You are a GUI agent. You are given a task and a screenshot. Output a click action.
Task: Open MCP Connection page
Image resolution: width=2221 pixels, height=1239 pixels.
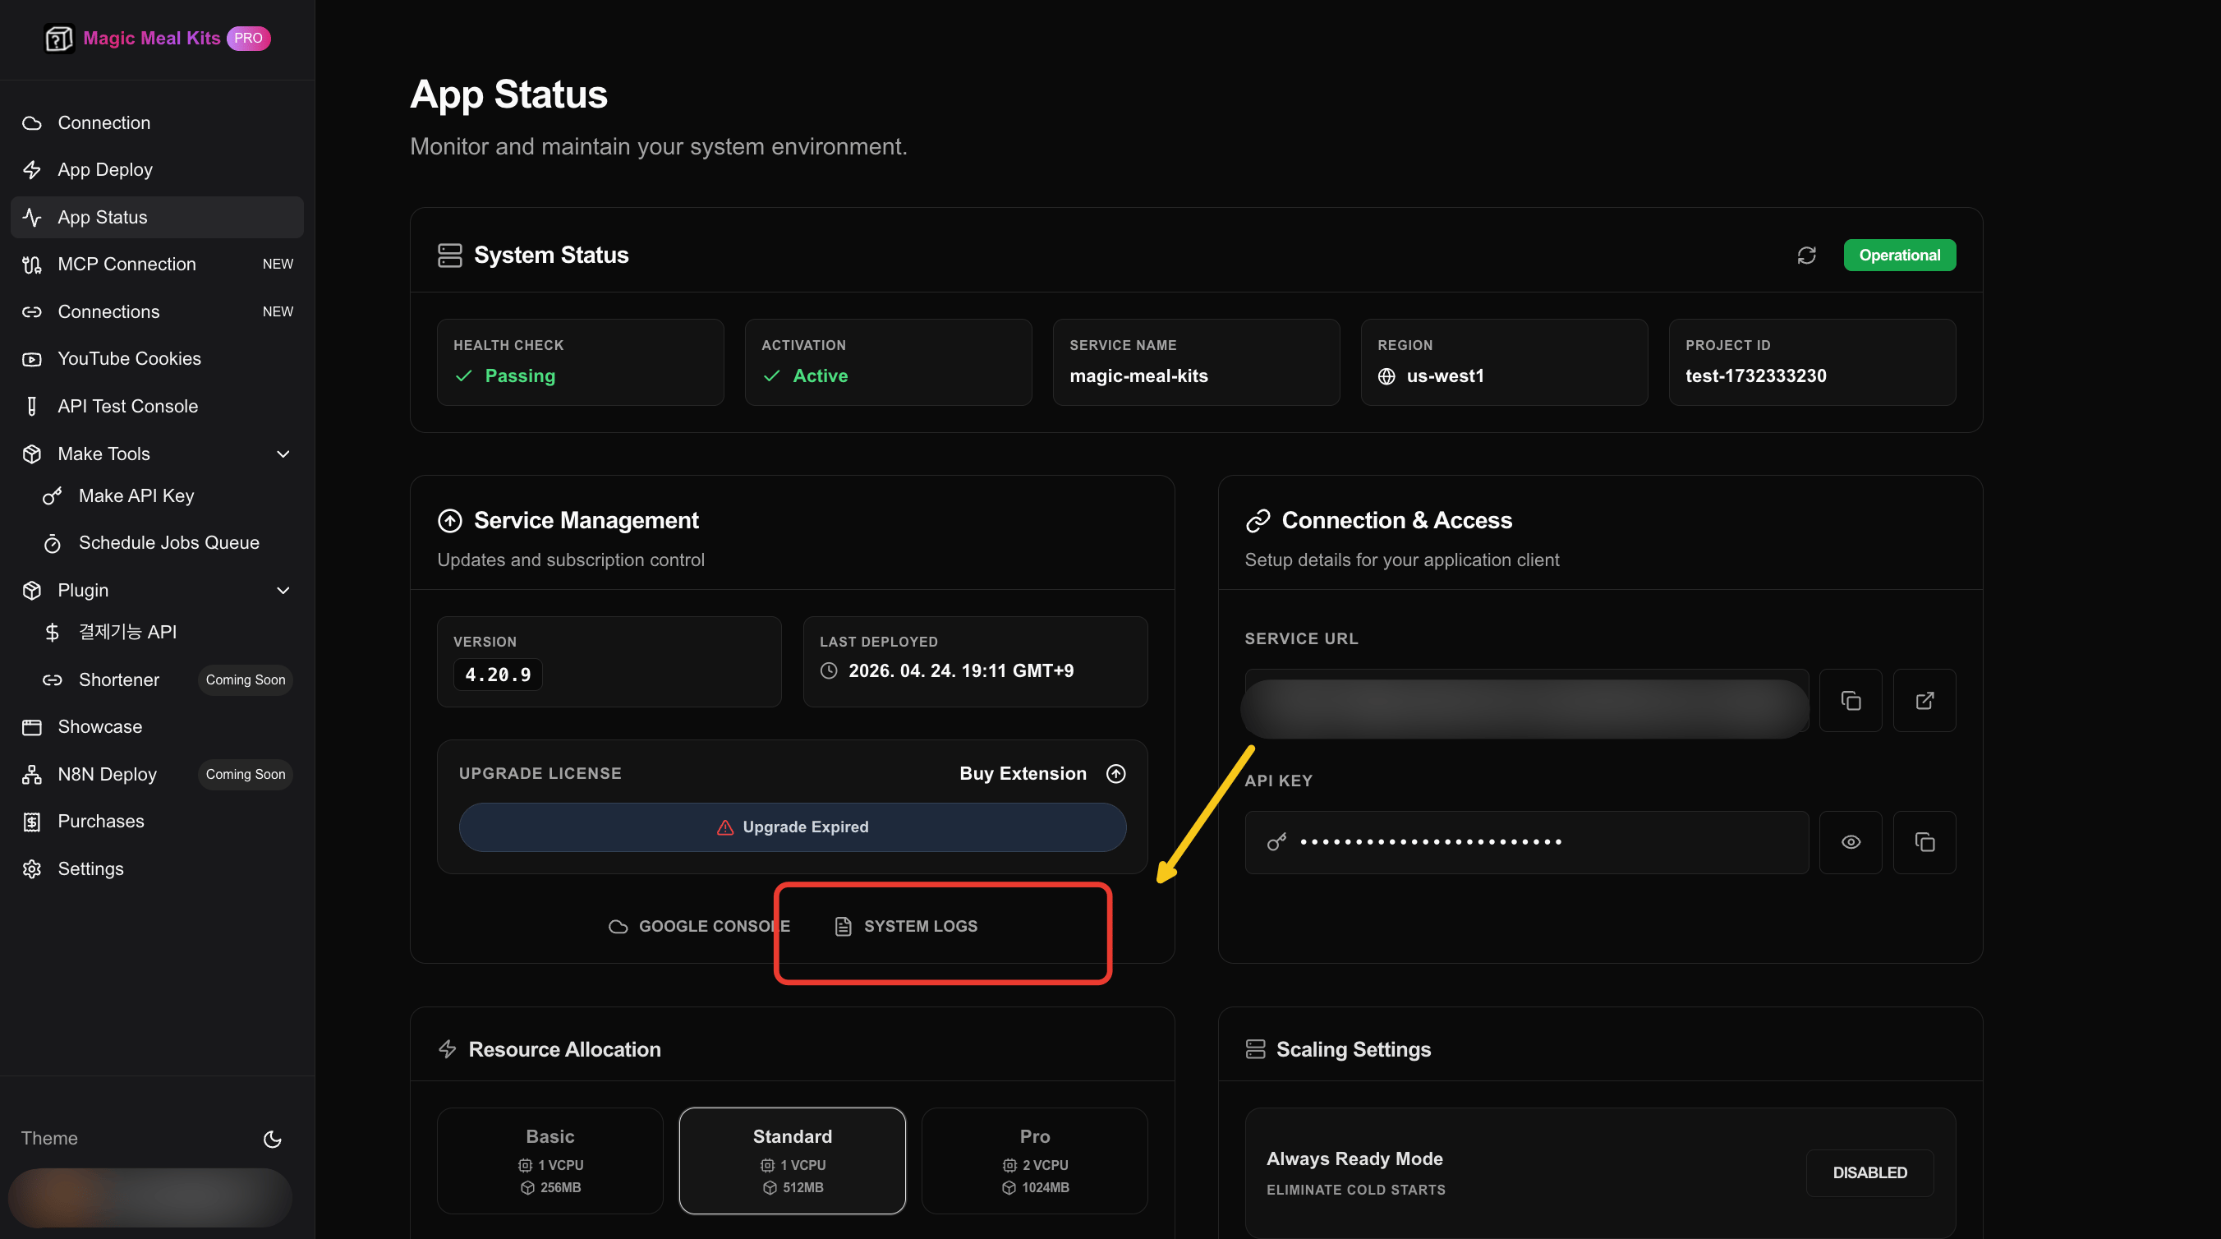coord(157,264)
